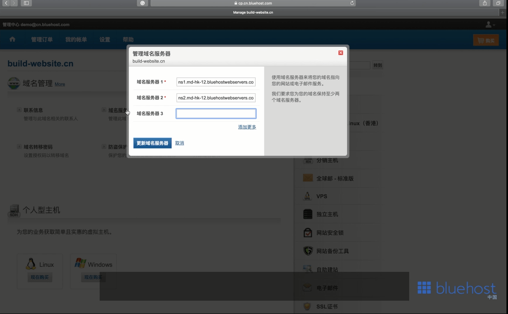The height and width of the screenshot is (314, 508).
Task: Open the 管理订单 menu
Action: (x=42, y=39)
